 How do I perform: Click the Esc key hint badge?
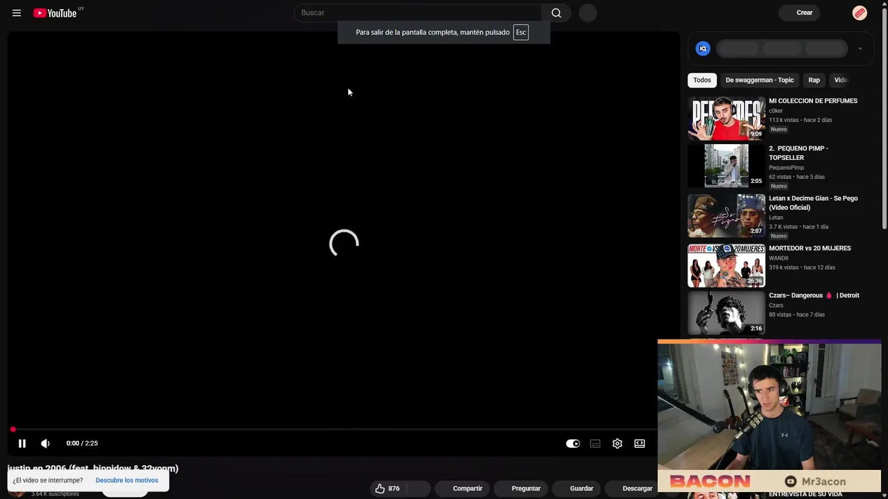[x=521, y=32]
